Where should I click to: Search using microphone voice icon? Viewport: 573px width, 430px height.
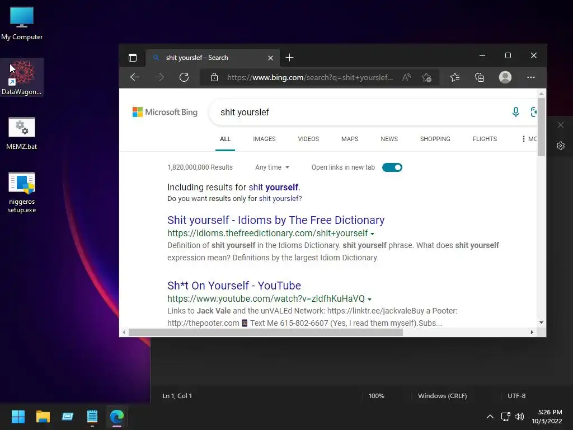pyautogui.click(x=515, y=112)
